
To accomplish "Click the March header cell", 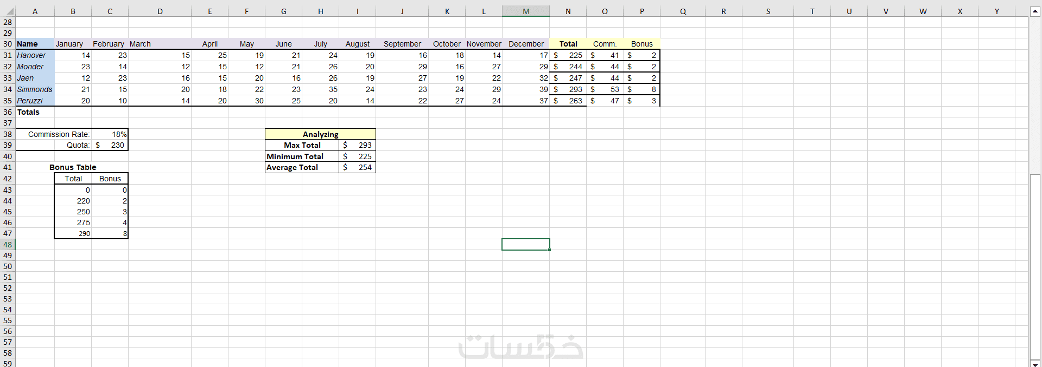I will (x=160, y=44).
